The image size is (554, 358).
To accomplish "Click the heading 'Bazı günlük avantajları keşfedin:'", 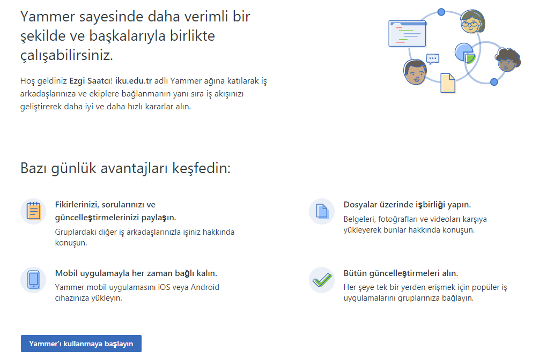I will click(125, 168).
